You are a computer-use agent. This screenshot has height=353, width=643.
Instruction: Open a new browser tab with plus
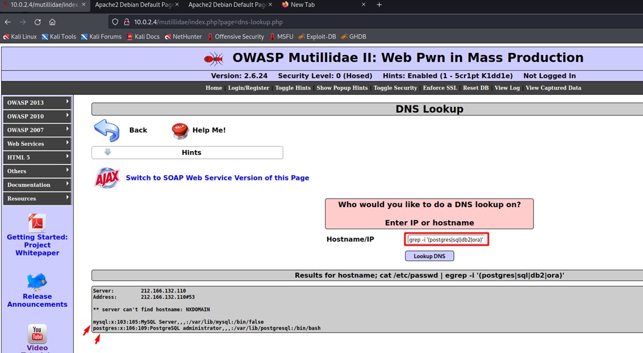click(x=379, y=5)
